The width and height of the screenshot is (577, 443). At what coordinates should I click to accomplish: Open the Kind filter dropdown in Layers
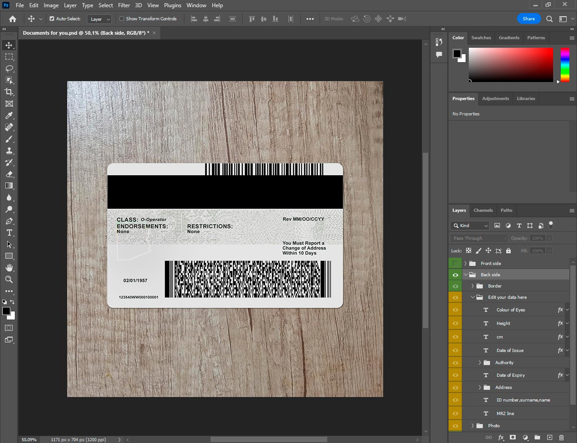pyautogui.click(x=470, y=226)
